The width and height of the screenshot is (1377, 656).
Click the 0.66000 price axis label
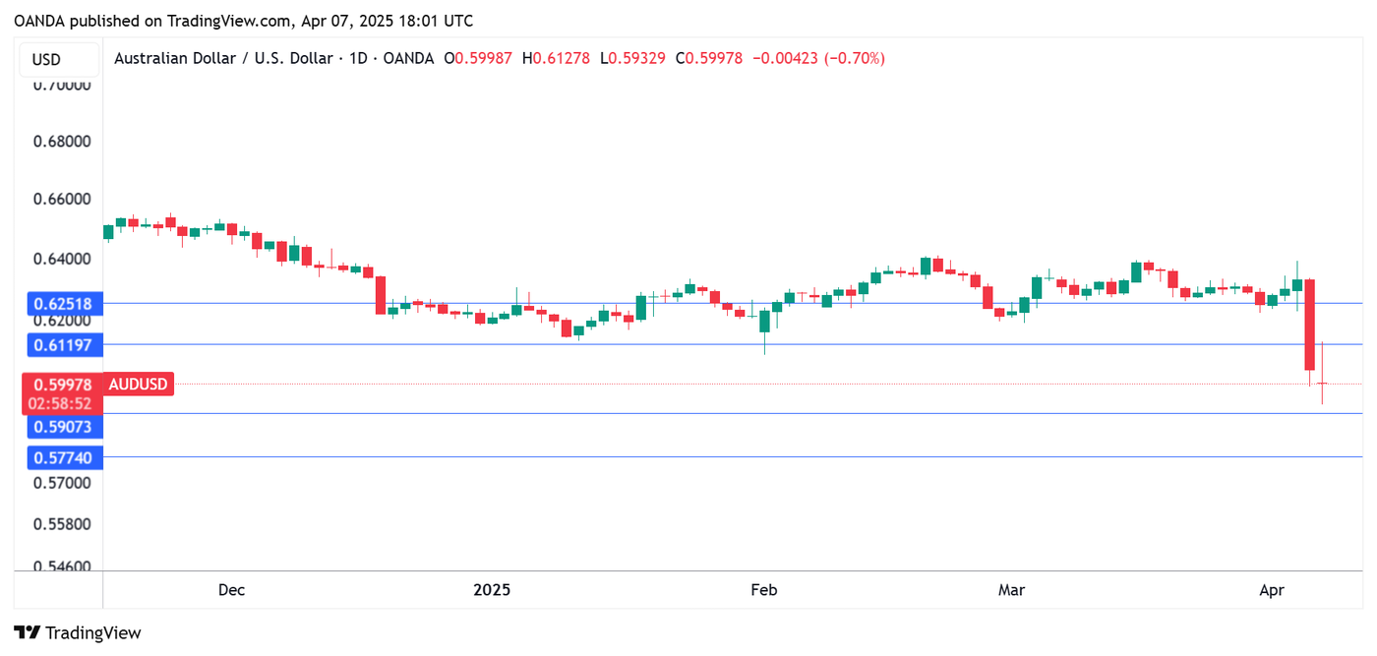(x=62, y=200)
